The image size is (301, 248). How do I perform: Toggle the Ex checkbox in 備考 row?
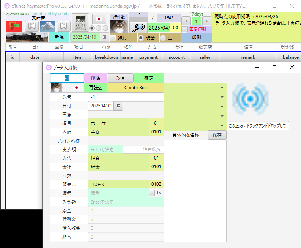click(x=152, y=193)
